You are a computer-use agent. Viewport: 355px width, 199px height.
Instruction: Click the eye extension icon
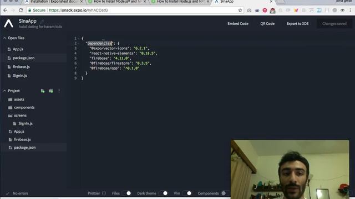(x=343, y=10)
